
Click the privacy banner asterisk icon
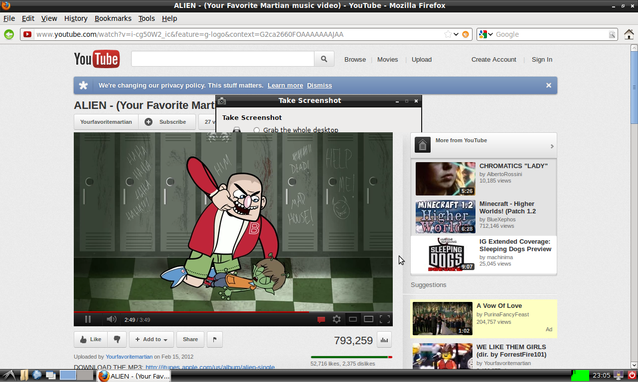(x=84, y=85)
